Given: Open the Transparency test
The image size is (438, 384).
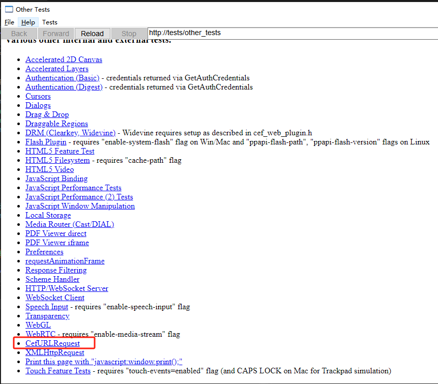Looking at the screenshot, I should (47, 315).
